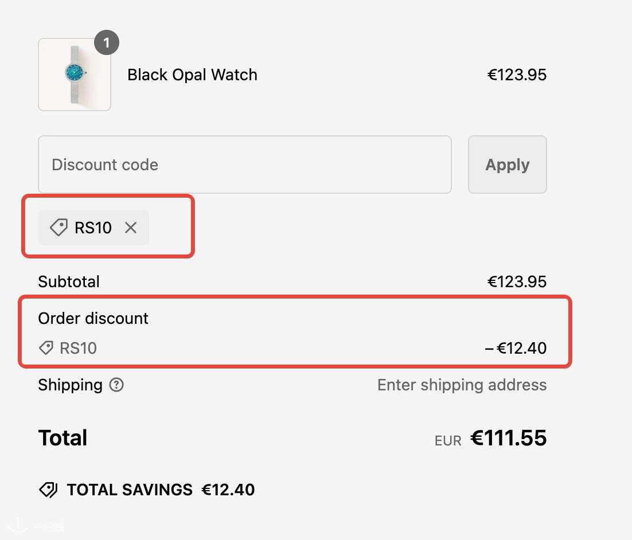Viewport: 632px width, 540px height.
Task: Click the tag icon under Order discount
Action: click(x=46, y=348)
